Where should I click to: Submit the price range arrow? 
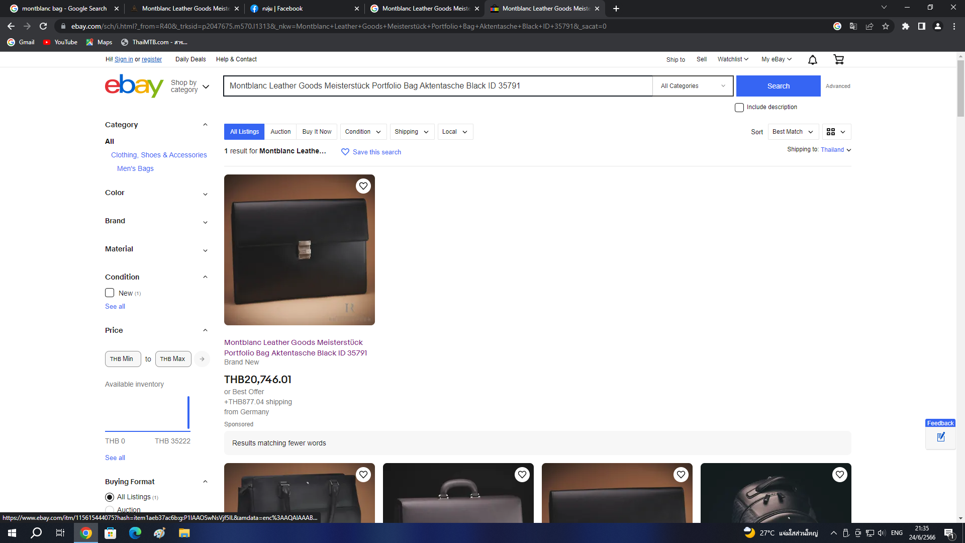coord(202,359)
